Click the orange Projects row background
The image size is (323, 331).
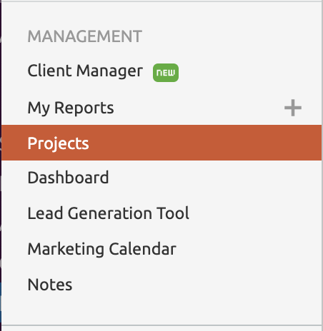[x=161, y=143]
